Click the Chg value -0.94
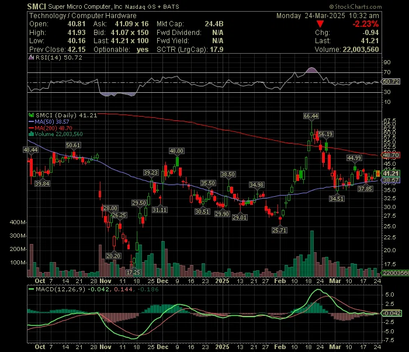This screenshot has width=409, height=352. [370, 33]
